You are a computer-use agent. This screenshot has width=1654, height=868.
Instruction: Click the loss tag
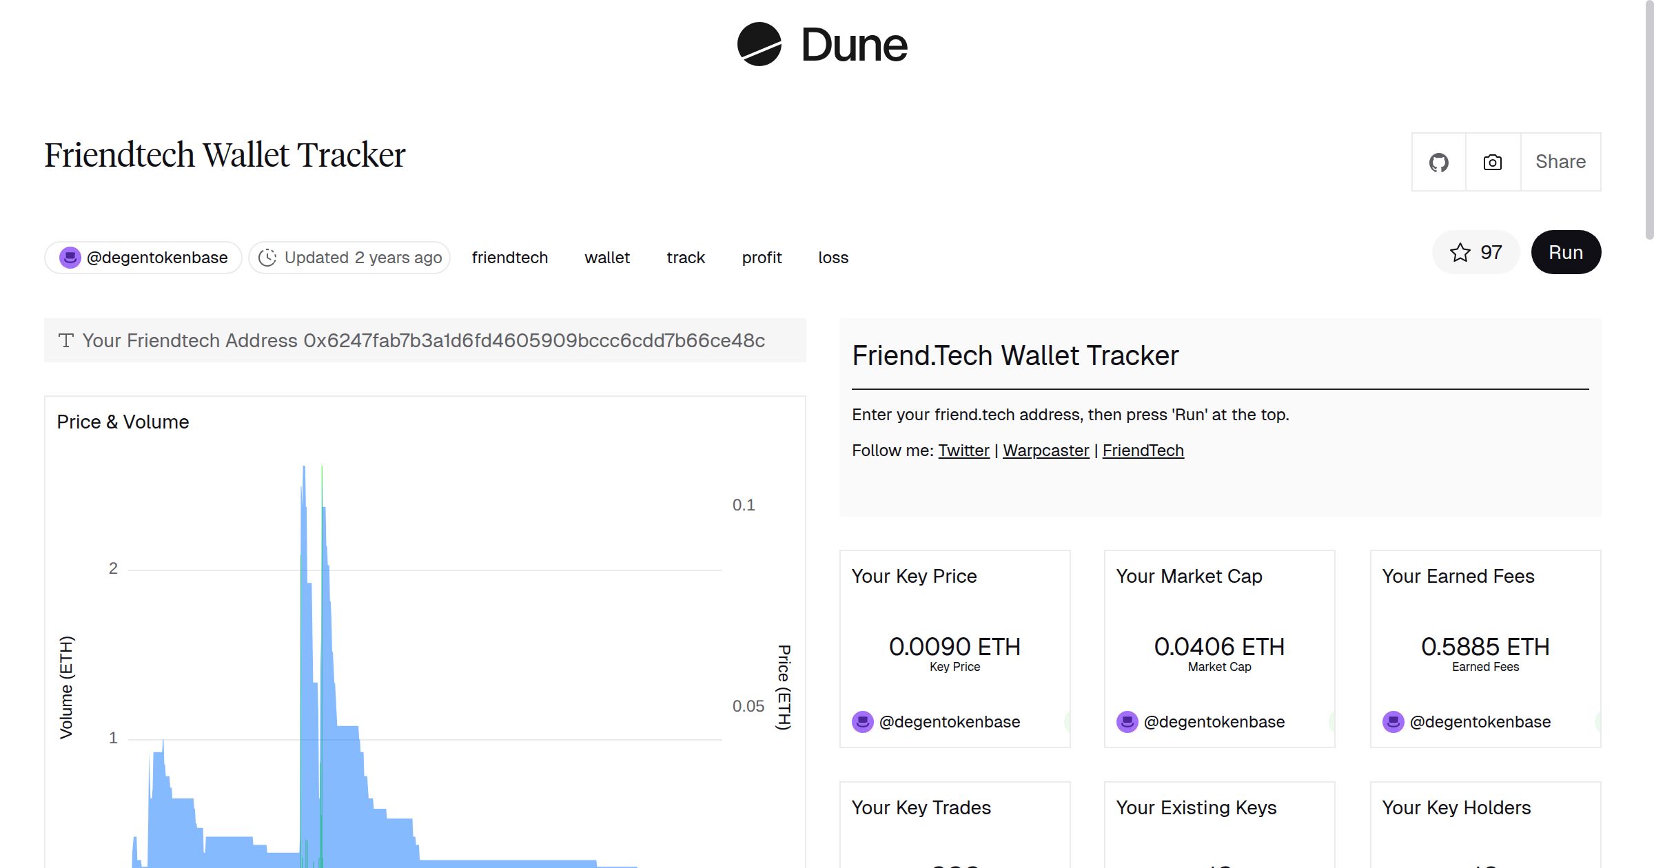833,257
